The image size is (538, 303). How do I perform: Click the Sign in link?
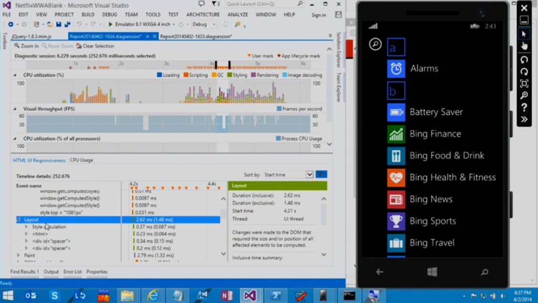319,15
